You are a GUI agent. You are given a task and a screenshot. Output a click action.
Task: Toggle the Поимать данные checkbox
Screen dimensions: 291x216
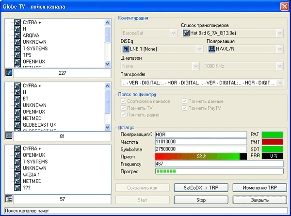coord(184,101)
